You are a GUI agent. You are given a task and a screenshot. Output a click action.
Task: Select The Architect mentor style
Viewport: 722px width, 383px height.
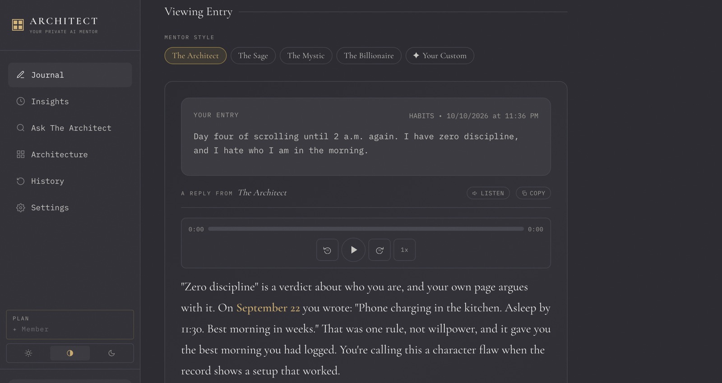pyautogui.click(x=195, y=56)
